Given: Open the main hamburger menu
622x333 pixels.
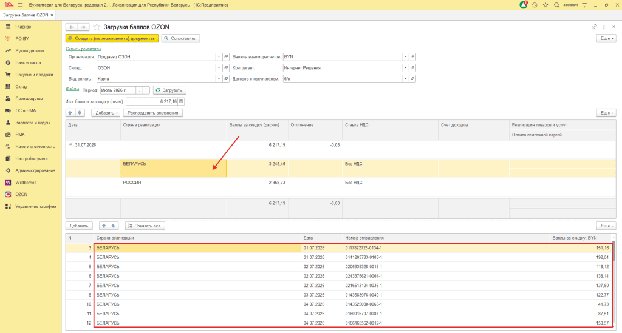Looking at the screenshot, I should [20, 5].
